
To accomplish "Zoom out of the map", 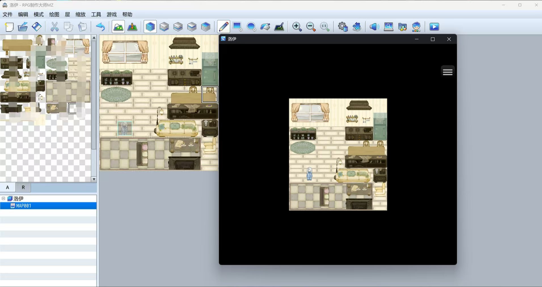I will [311, 27].
